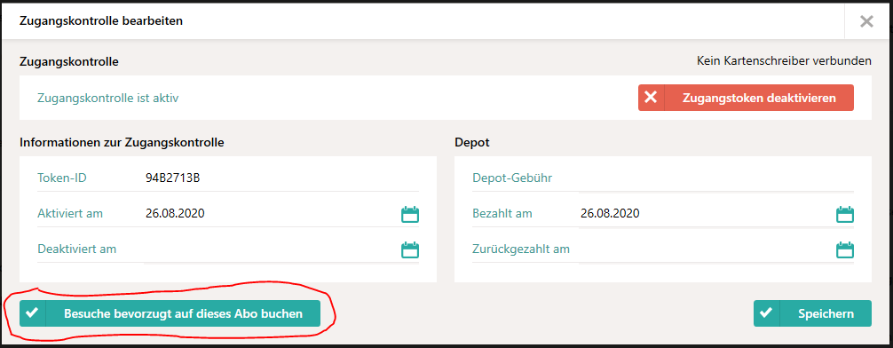893x348 pixels.
Task: Click the empty Deaktiviert am date field
Action: click(272, 249)
